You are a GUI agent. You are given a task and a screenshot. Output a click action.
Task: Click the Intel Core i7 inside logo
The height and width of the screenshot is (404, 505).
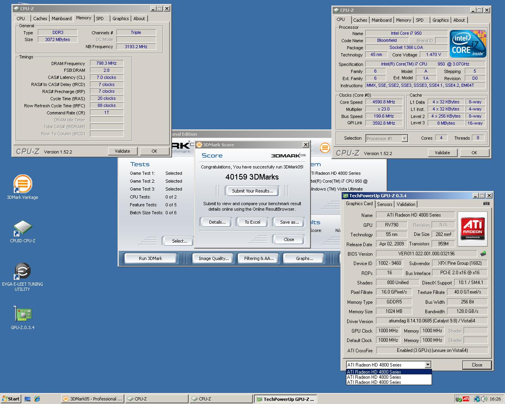coord(468,44)
